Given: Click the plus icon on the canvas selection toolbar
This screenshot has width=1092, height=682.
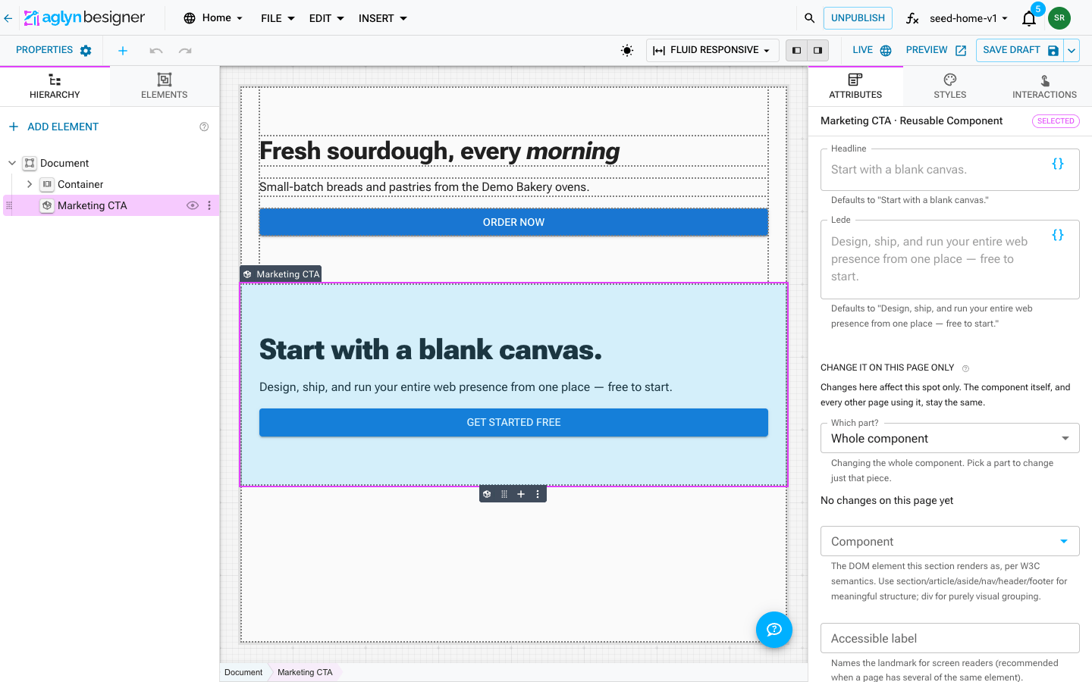Looking at the screenshot, I should [521, 494].
